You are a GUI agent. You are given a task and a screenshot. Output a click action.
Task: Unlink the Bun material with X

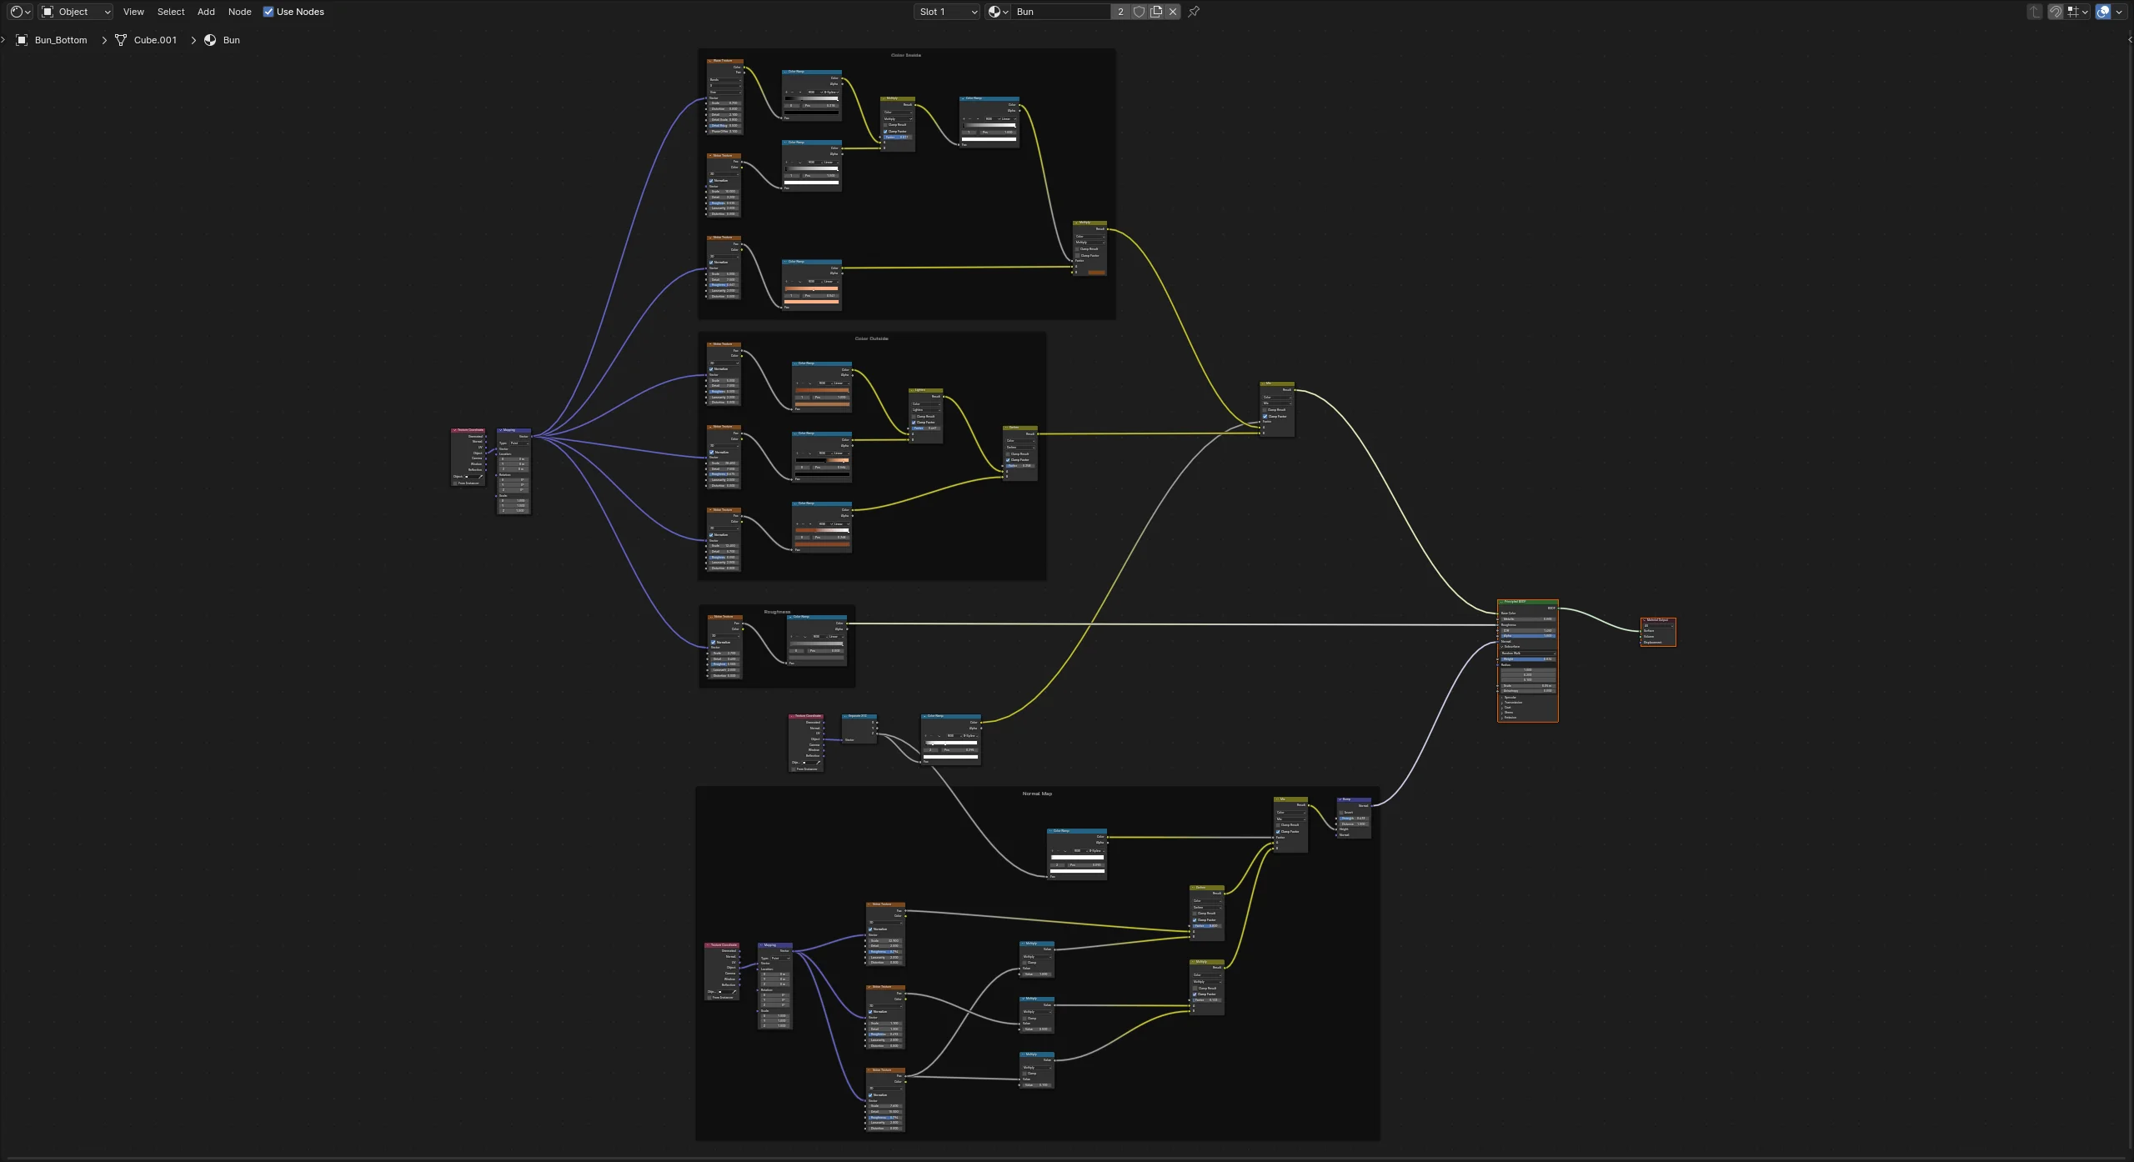point(1173,12)
